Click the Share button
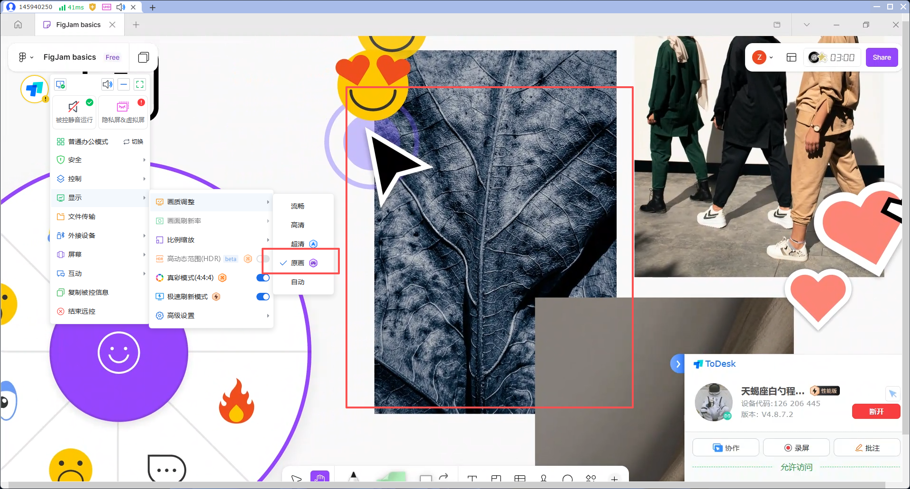Image resolution: width=910 pixels, height=489 pixels. 882,57
